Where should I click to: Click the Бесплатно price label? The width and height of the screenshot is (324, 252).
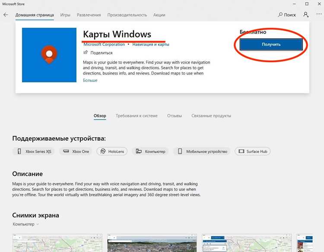pos(253,32)
